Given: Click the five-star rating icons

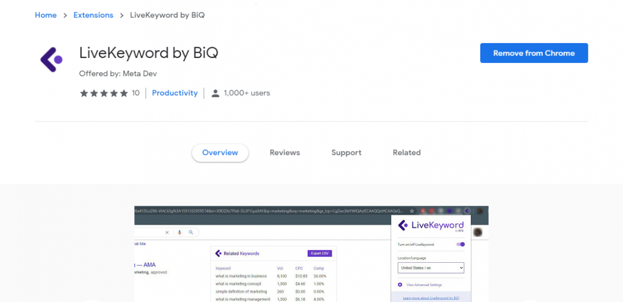Looking at the screenshot, I should pos(104,93).
